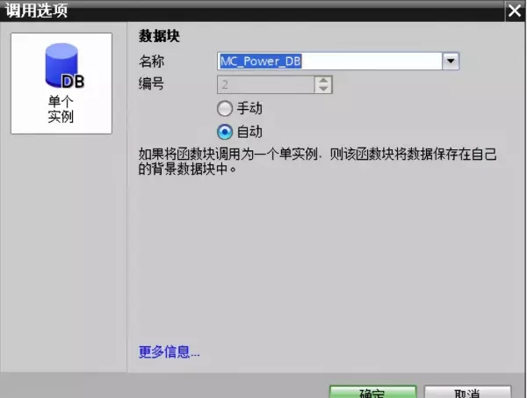Click the 名称 label

click(x=151, y=62)
